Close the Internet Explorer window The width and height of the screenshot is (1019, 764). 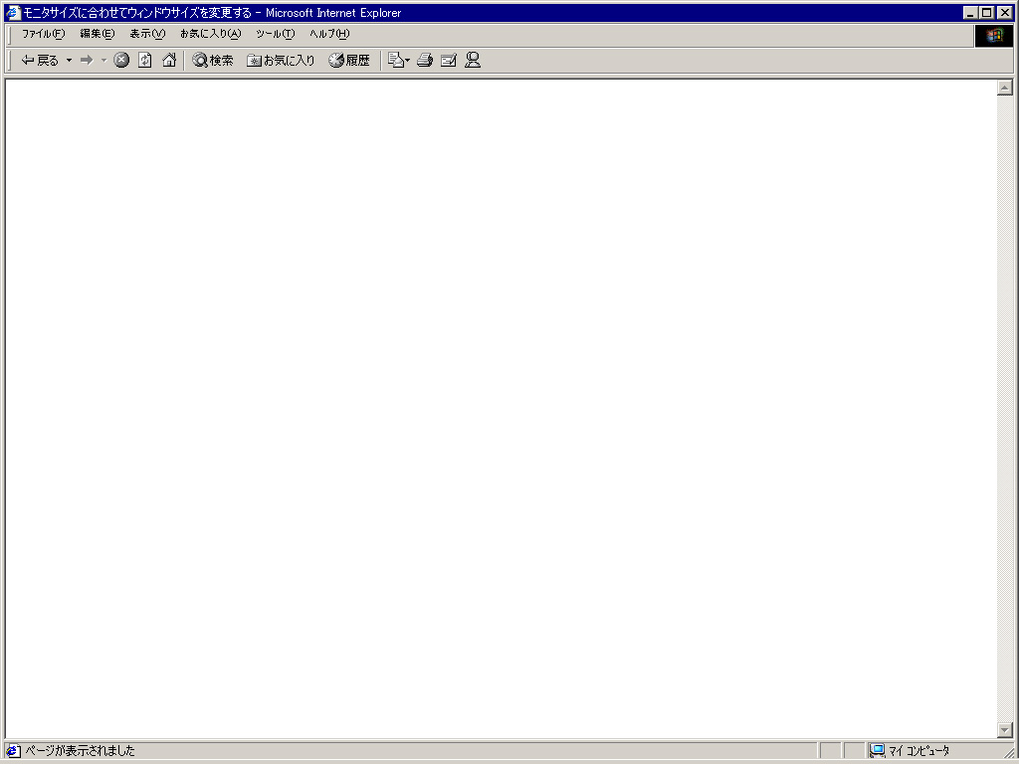[x=1005, y=12]
